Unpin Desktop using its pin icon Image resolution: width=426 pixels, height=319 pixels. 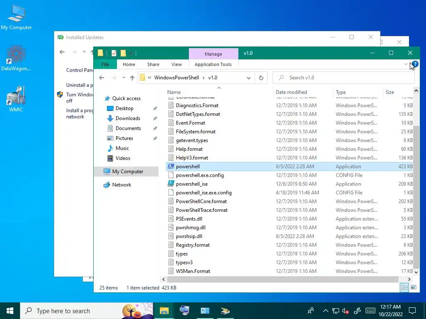point(155,108)
